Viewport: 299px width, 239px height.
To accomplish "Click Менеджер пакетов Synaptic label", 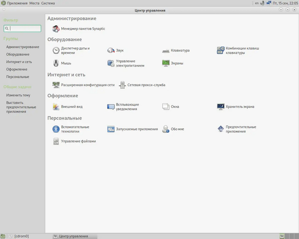I will (83, 29).
